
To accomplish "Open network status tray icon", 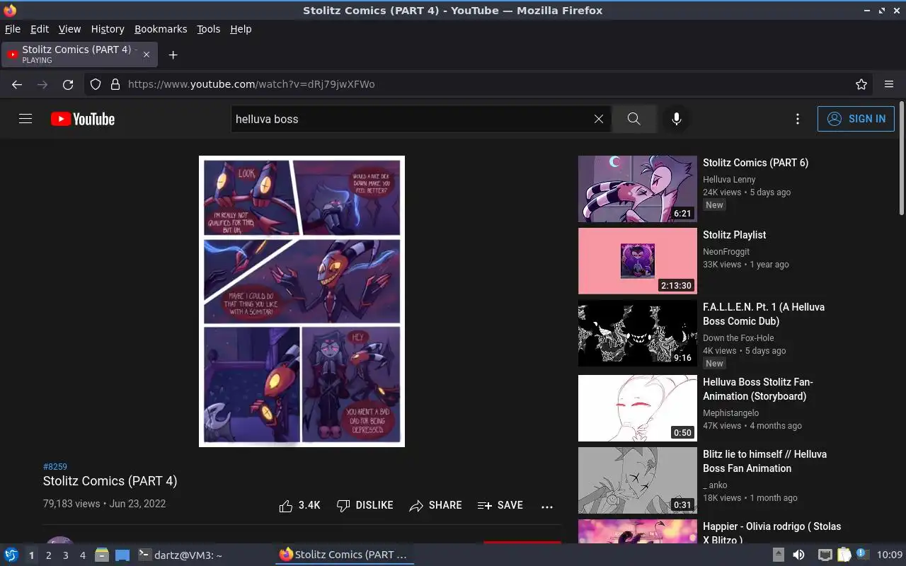I will 825,555.
